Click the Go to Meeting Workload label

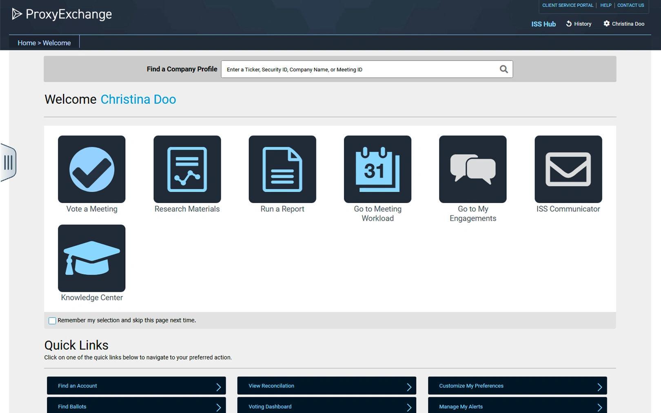(x=378, y=213)
